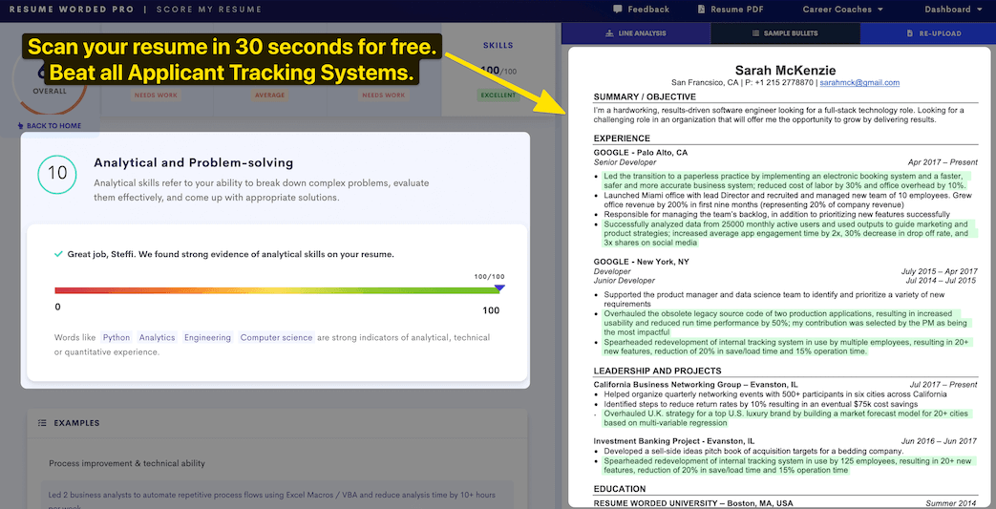Click the Average score badge

(x=272, y=95)
